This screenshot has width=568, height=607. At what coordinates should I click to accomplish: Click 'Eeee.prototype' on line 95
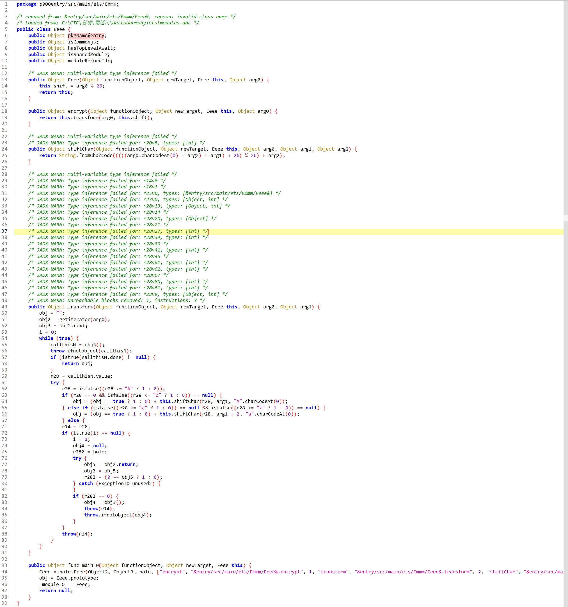click(76, 578)
